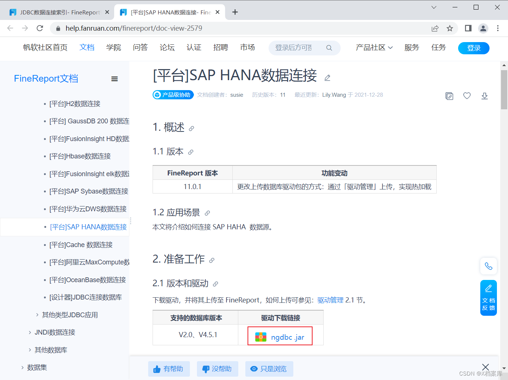The height and width of the screenshot is (380, 508).
Task: Open 任务 nav item
Action: tap(439, 48)
